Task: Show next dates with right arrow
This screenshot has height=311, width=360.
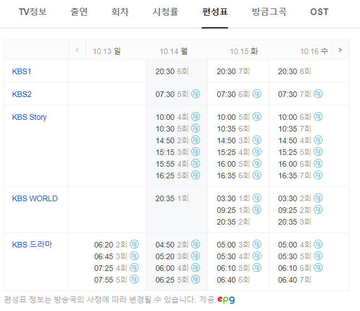Action: [340, 50]
